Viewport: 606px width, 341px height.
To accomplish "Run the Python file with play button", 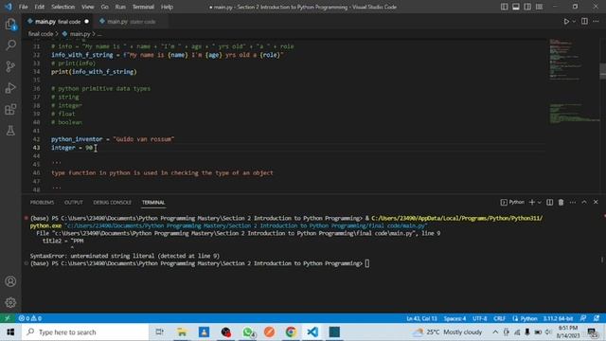I will pyautogui.click(x=566, y=22).
